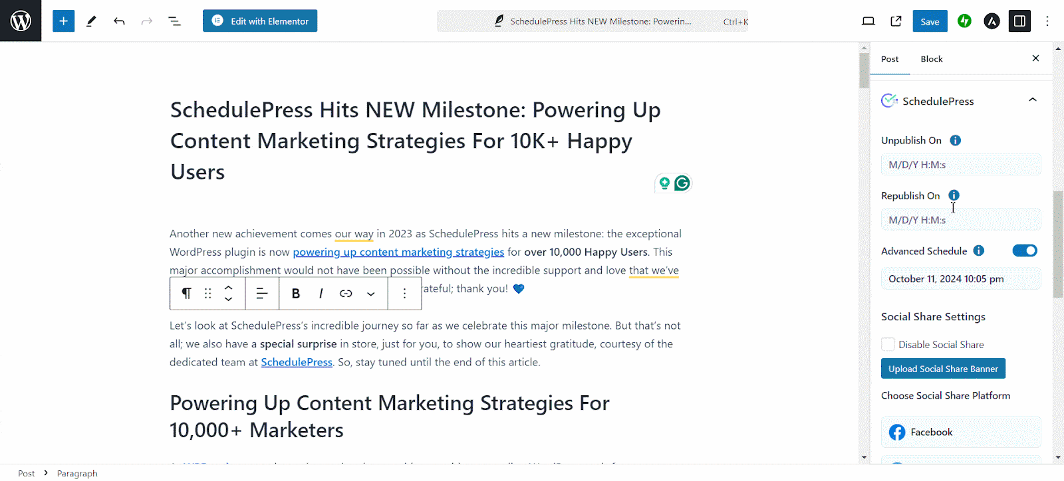Click the Grammarly icon
Image resolution: width=1064 pixels, height=481 pixels.
682,183
